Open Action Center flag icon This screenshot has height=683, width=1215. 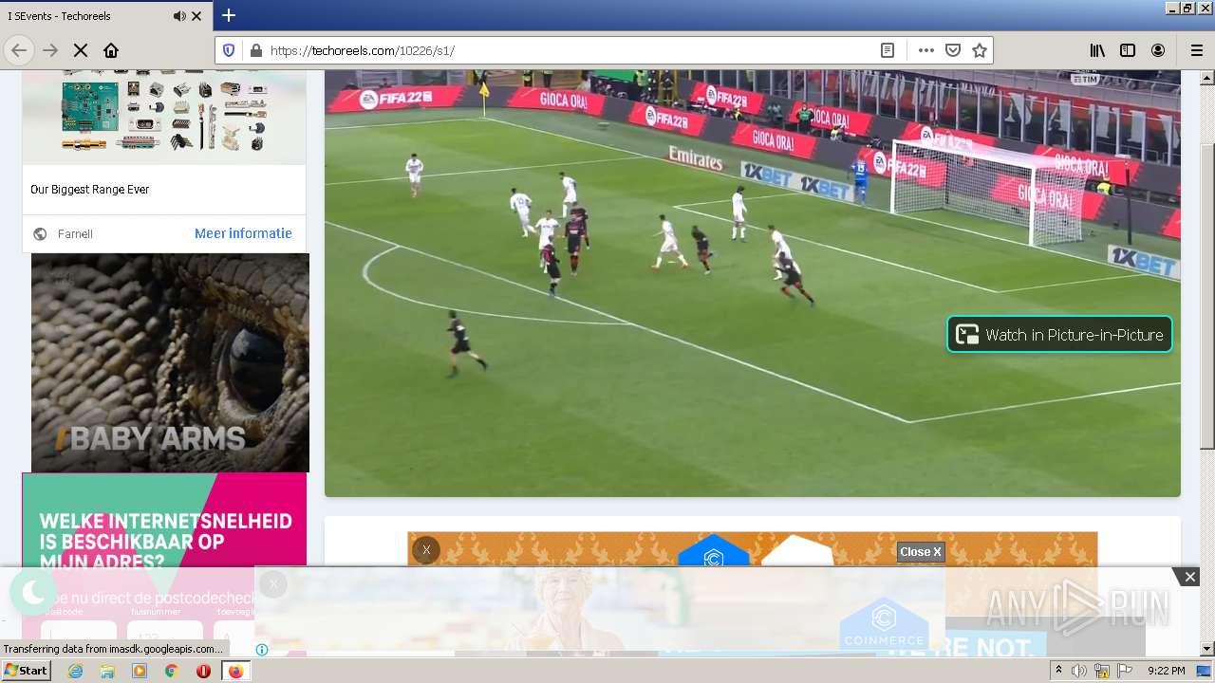click(x=1125, y=671)
